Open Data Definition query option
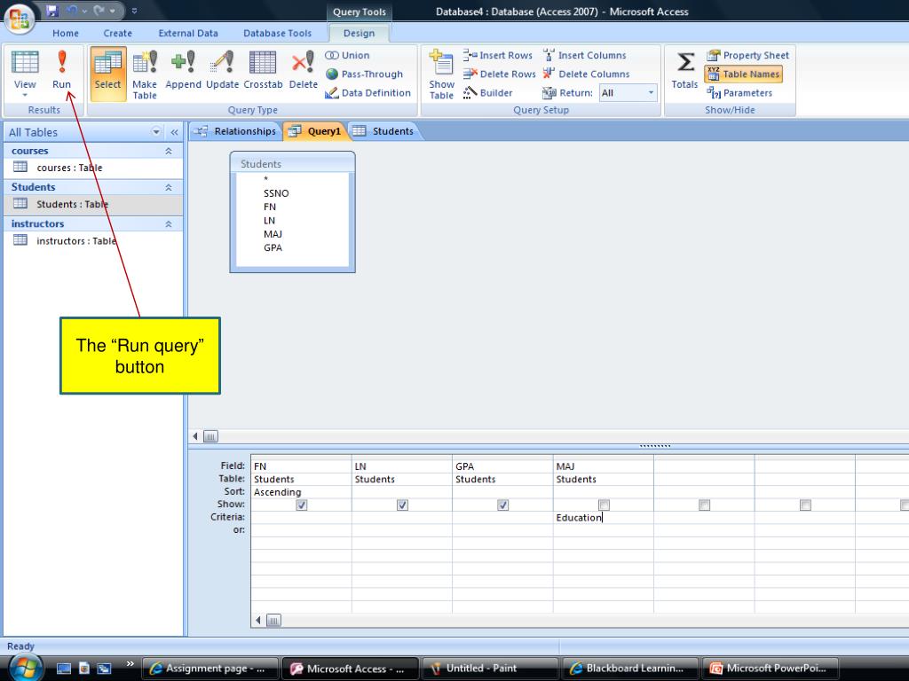This screenshot has width=909, height=681. 368,92
